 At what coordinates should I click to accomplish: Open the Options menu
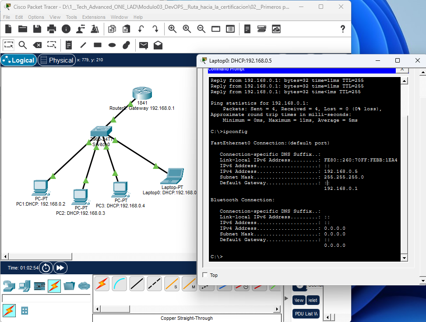pos(36,17)
